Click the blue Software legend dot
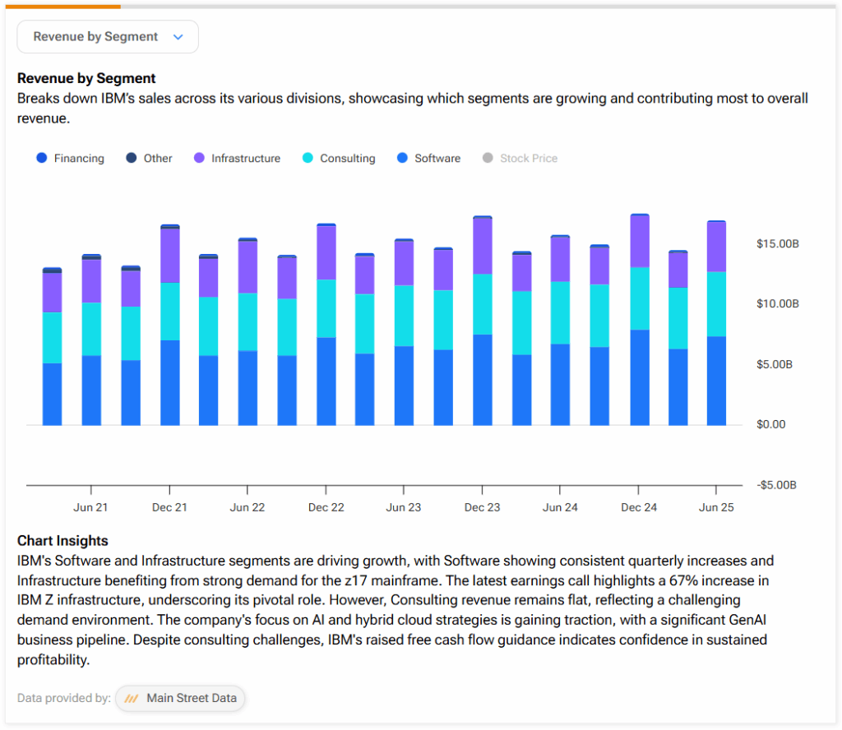 coord(402,159)
